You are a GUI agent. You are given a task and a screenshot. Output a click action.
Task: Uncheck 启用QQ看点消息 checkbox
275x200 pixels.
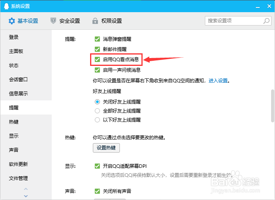[x=97, y=60]
